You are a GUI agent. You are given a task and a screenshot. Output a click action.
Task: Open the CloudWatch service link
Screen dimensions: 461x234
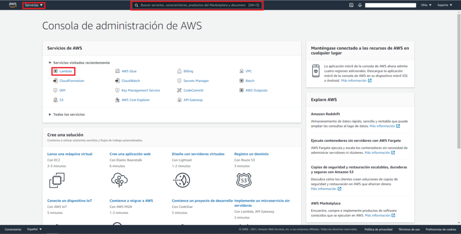point(131,81)
